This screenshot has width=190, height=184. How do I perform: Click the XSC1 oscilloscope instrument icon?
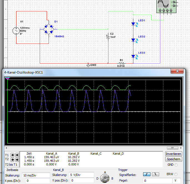pyautogui.click(x=166, y=6)
